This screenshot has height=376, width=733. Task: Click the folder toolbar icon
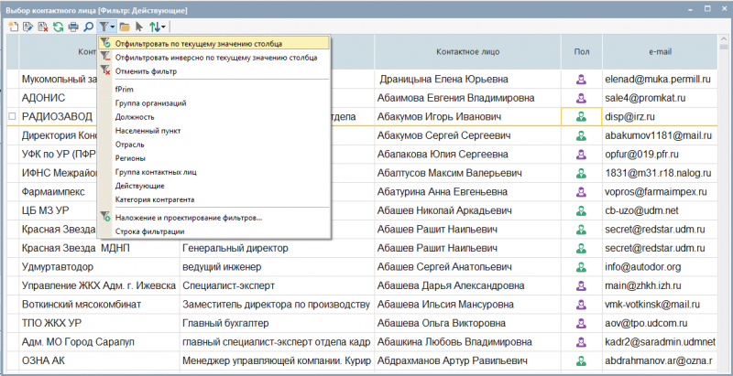tap(125, 27)
